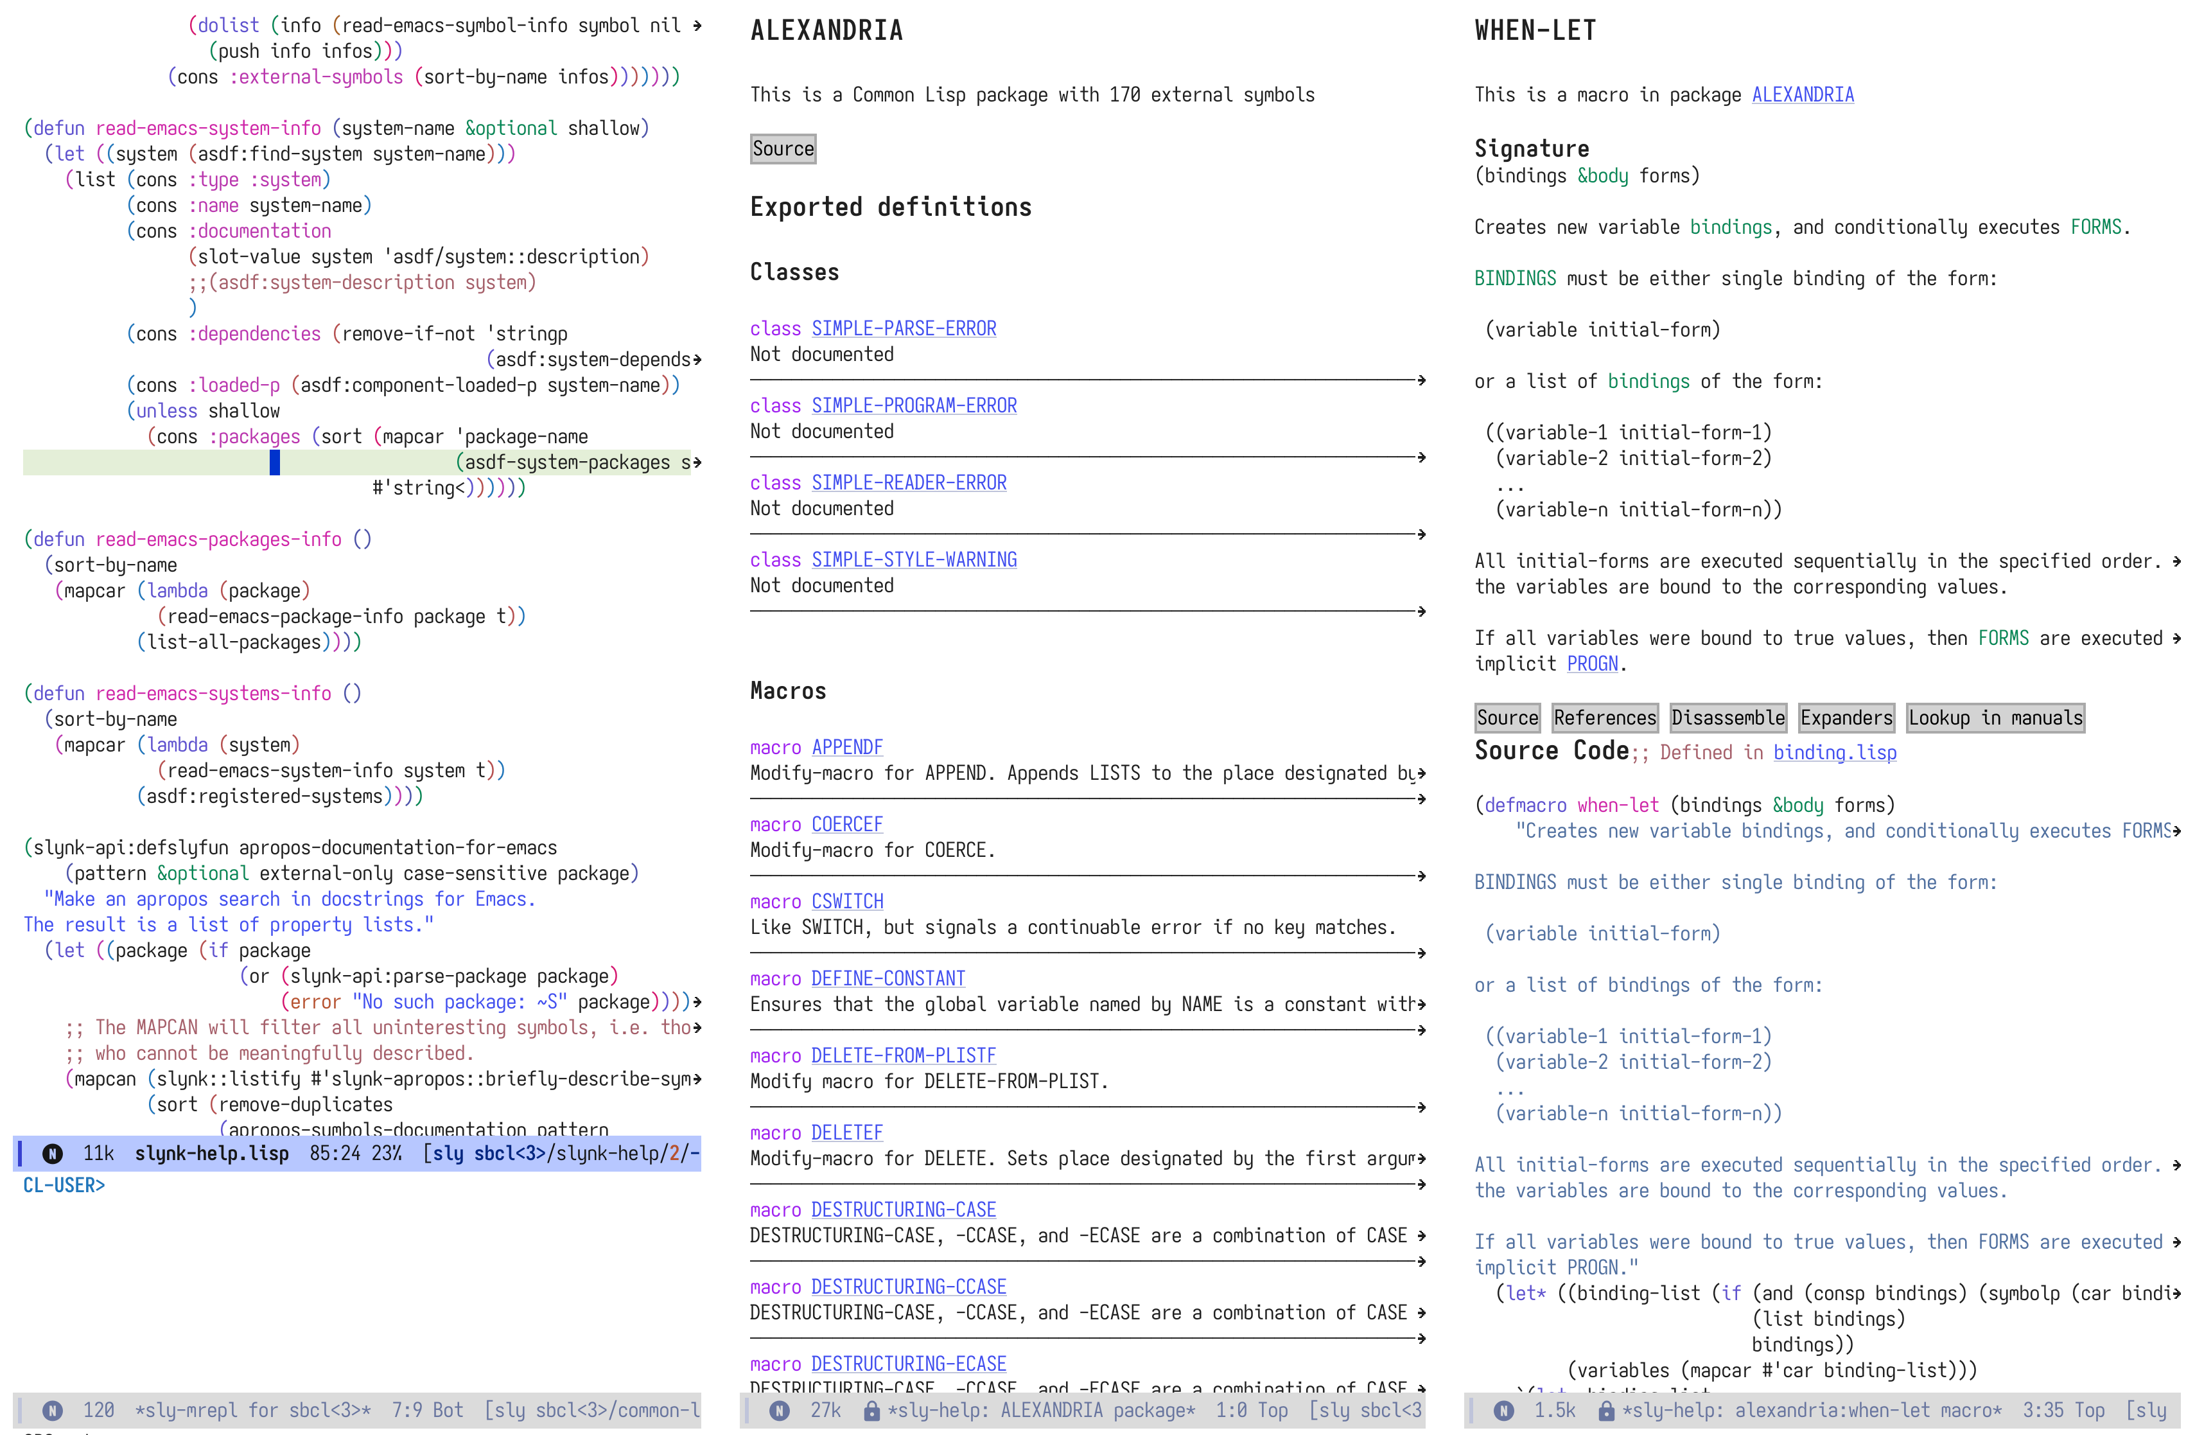Click the N state icon in slynk-help.lisp modeline

[x=53, y=1153]
